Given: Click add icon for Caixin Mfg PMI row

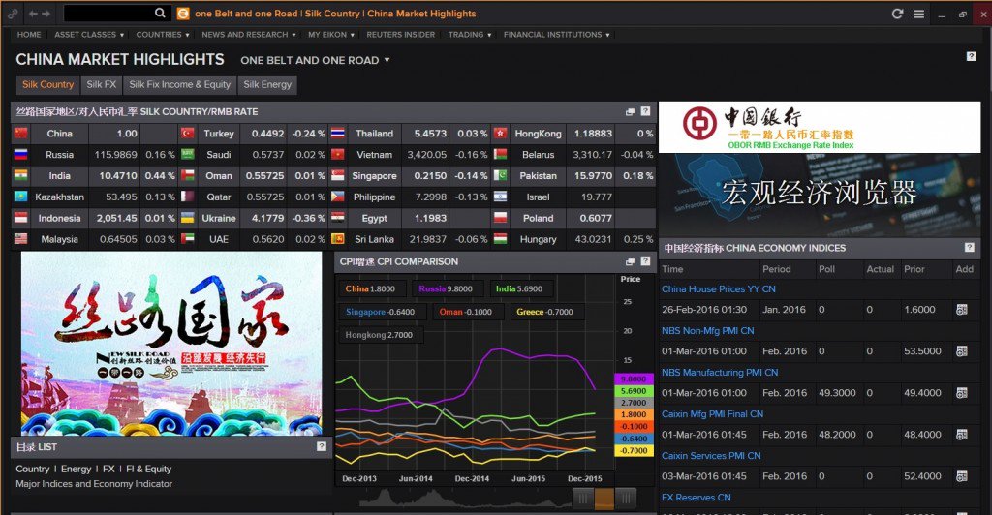Looking at the screenshot, I should 962,434.
